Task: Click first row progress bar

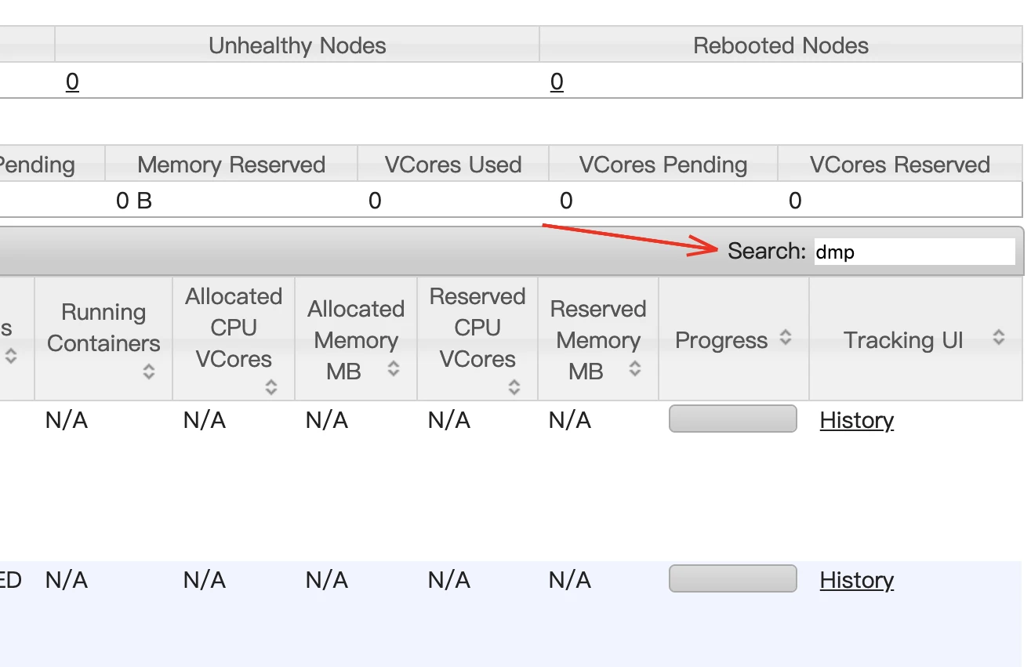Action: click(x=733, y=419)
